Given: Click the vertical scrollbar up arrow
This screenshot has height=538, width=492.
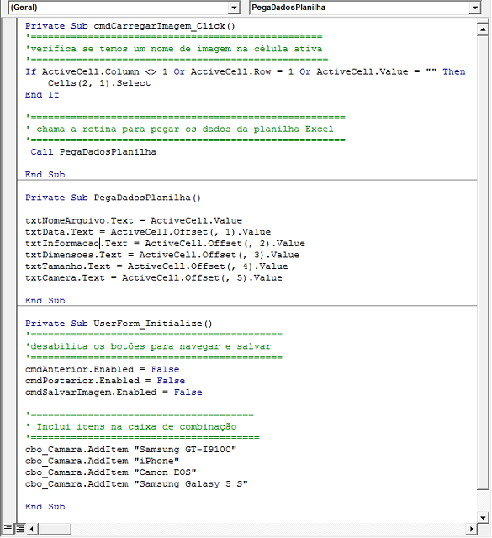Looking at the screenshot, I should [x=483, y=29].
